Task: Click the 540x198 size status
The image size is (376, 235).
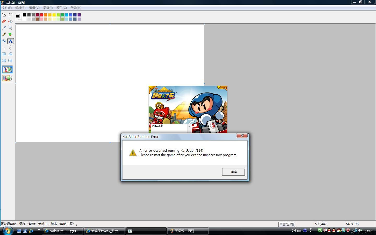Action: pos(352,224)
